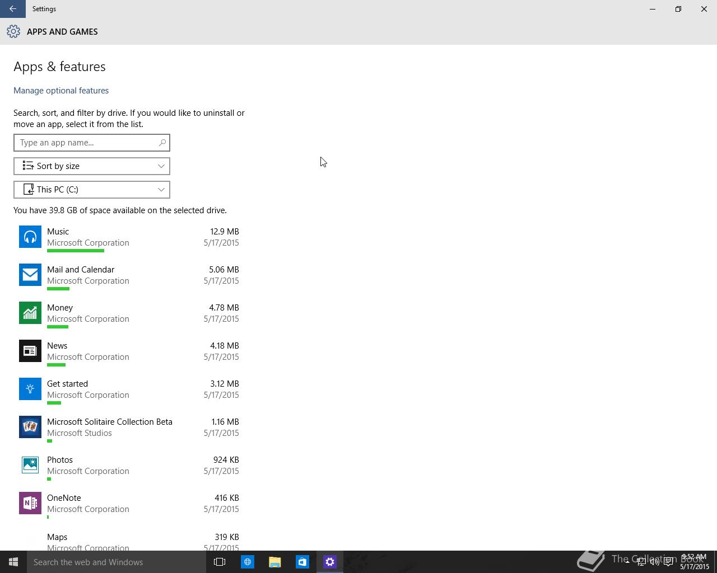Click the 4.78 MB size value

(224, 308)
